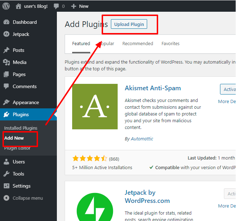This screenshot has height=221, width=236.
Task: Open Installed Plugins submenu
Action: (x=21, y=128)
